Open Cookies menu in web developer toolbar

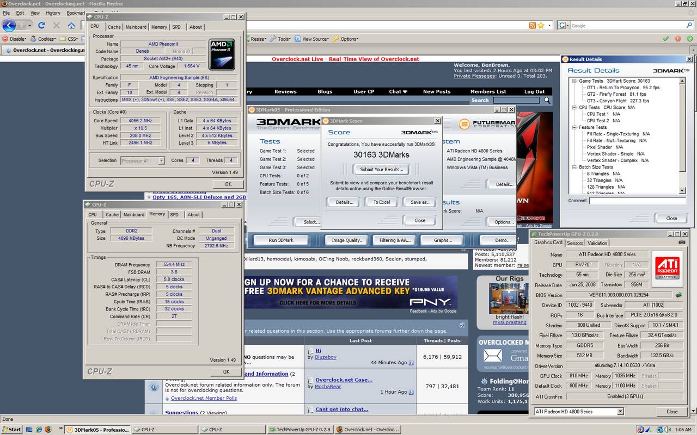(x=44, y=39)
